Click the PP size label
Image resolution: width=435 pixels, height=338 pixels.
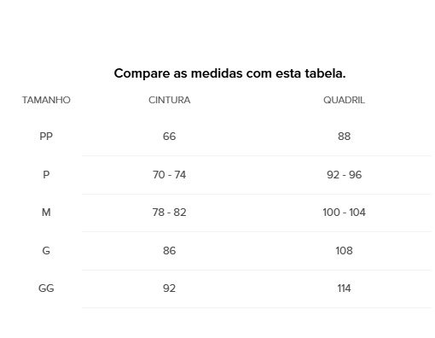[x=46, y=137]
